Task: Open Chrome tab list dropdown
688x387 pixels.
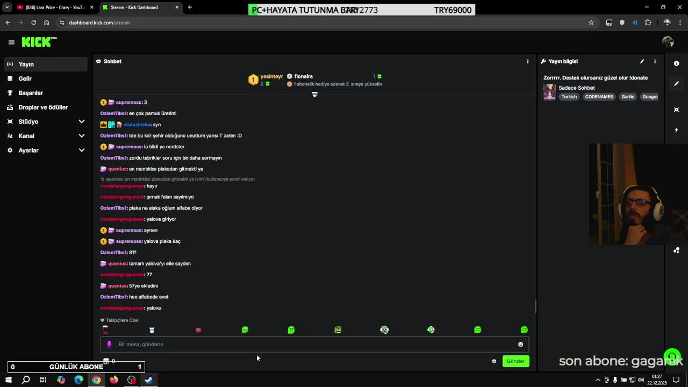Action: [7, 8]
